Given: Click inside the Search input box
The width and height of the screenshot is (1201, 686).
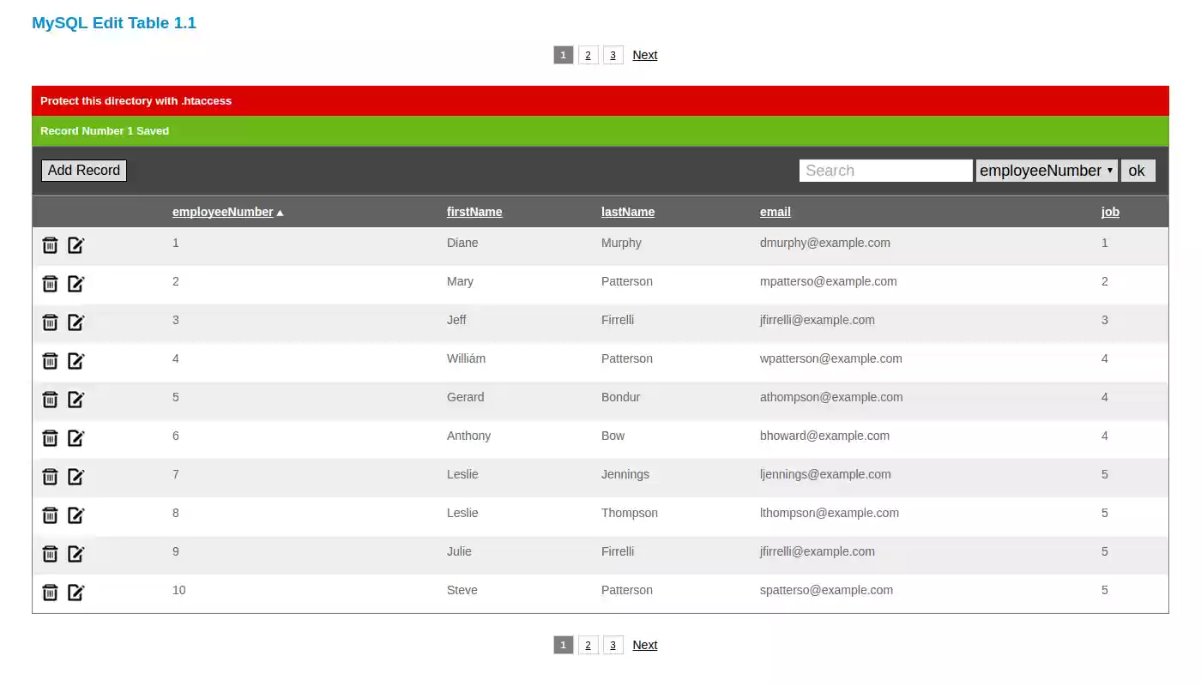Looking at the screenshot, I should point(885,170).
